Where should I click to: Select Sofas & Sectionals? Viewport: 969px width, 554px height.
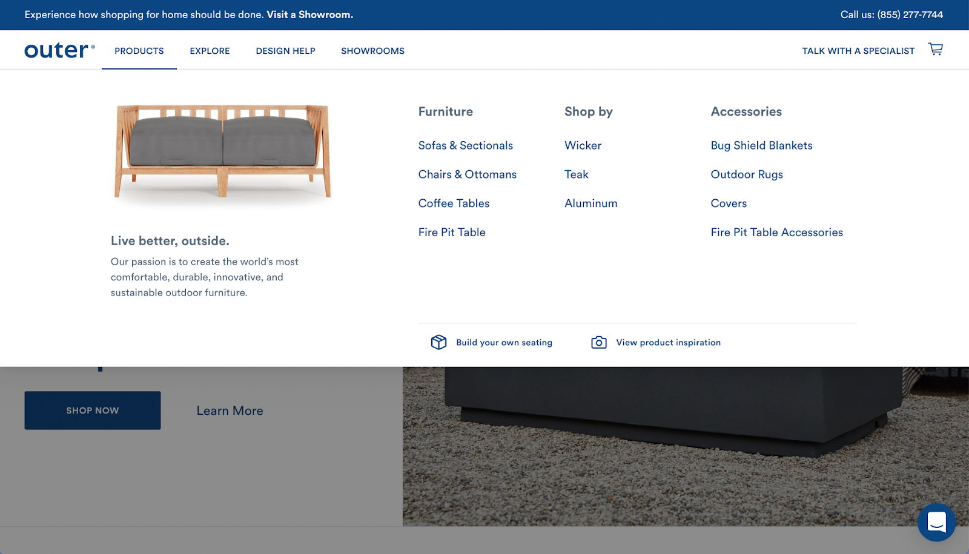point(465,145)
